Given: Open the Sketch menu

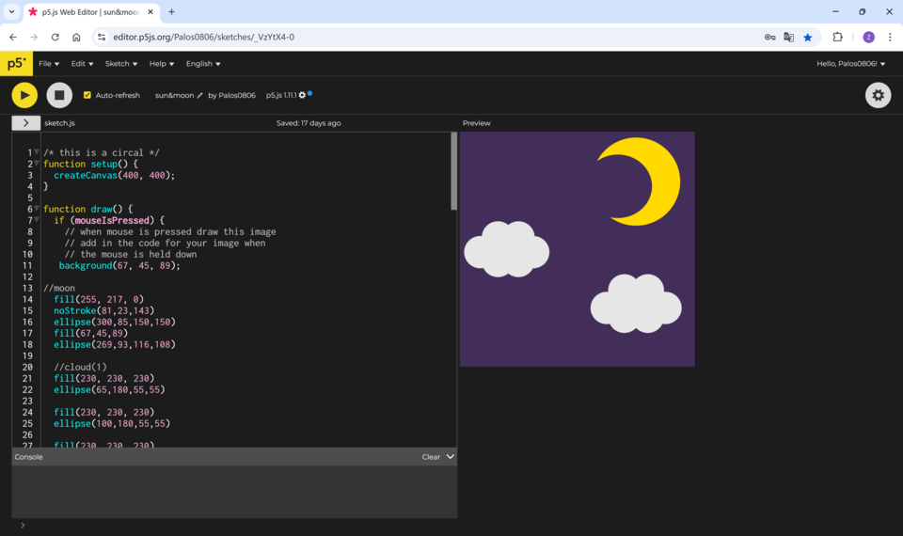Looking at the screenshot, I should (121, 64).
